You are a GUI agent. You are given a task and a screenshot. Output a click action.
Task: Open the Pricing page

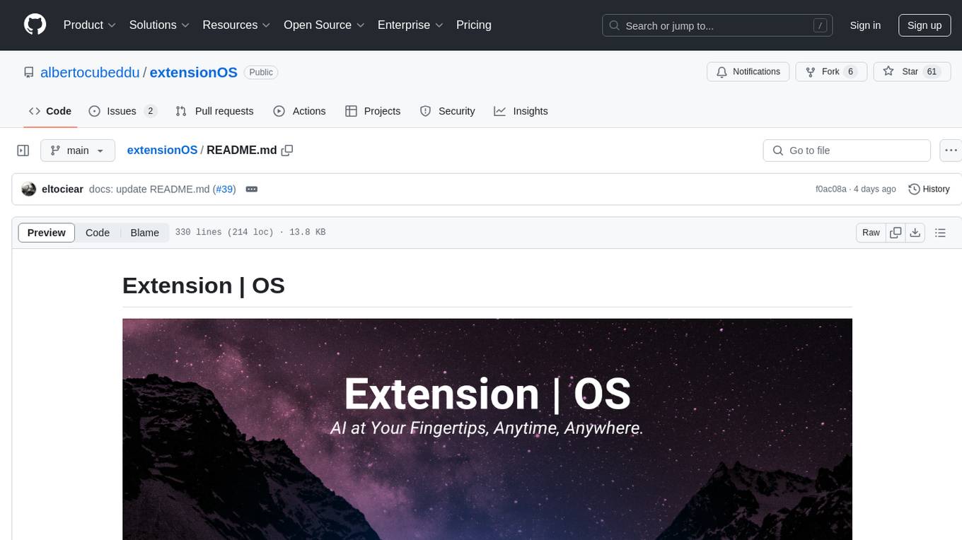pyautogui.click(x=474, y=25)
